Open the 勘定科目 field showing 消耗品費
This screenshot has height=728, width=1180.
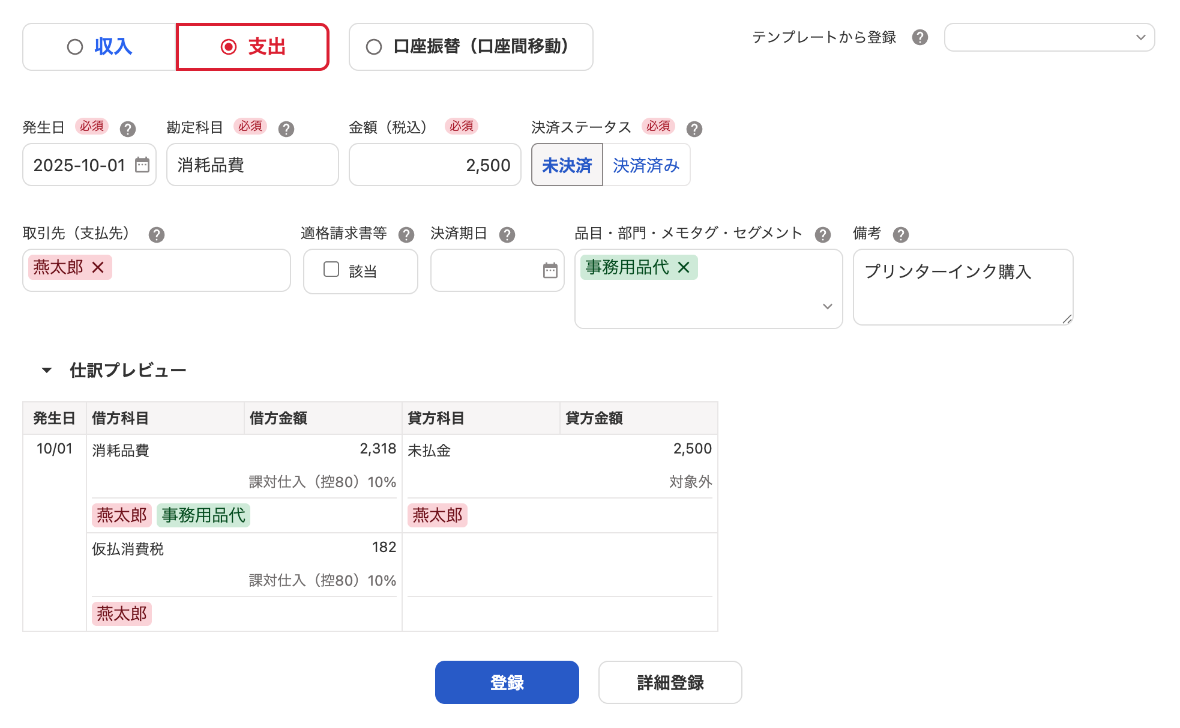pyautogui.click(x=253, y=165)
